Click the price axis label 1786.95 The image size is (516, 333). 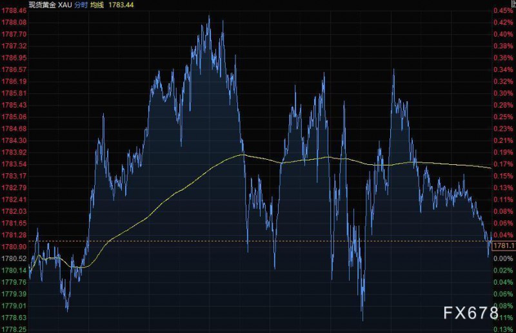[x=14, y=58]
